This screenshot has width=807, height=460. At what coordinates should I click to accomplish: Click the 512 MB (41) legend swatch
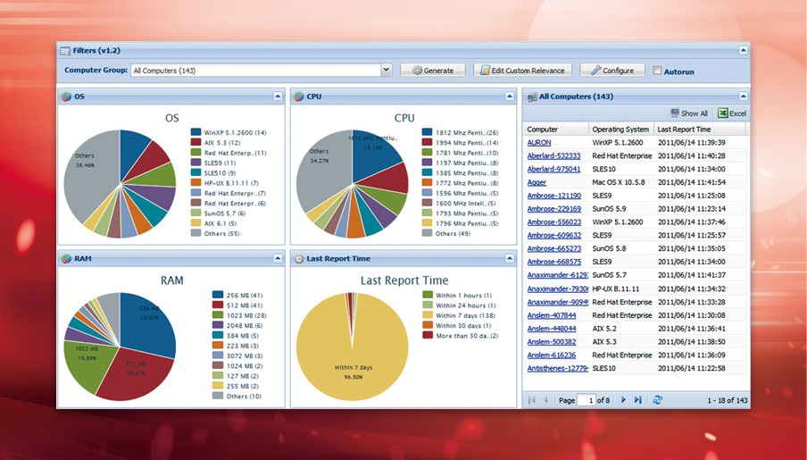218,305
